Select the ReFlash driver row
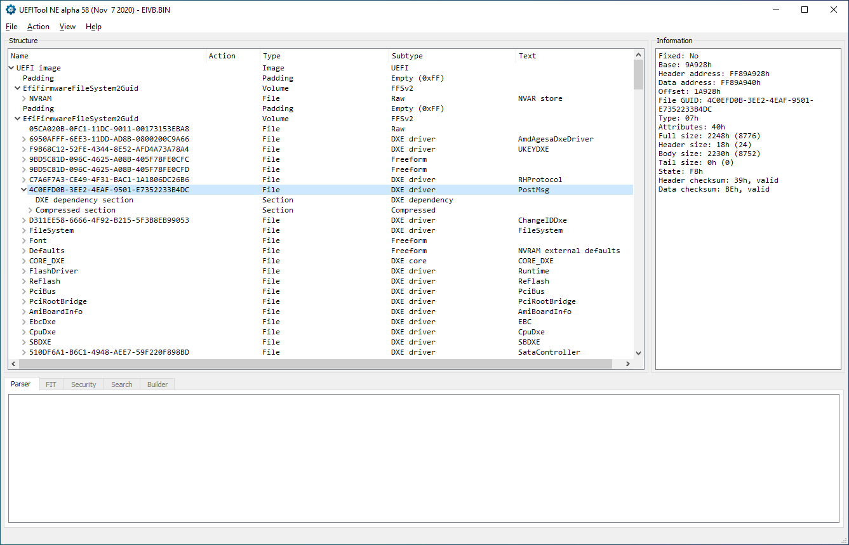 (x=321, y=281)
